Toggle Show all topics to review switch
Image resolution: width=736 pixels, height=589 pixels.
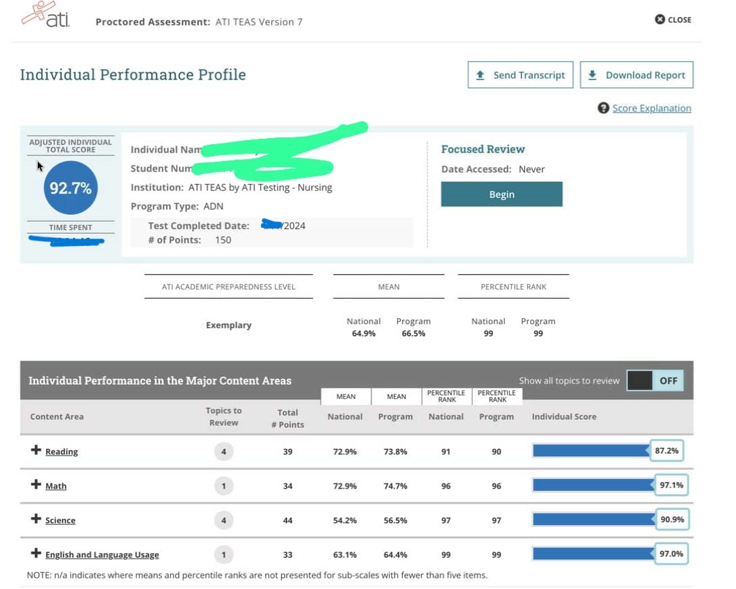click(x=654, y=380)
